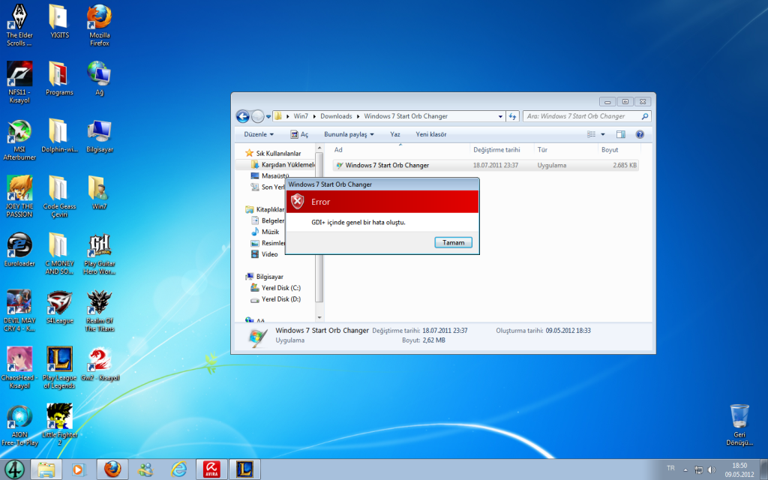768x480 pixels.
Task: Change view using the views icon
Action: 591,134
